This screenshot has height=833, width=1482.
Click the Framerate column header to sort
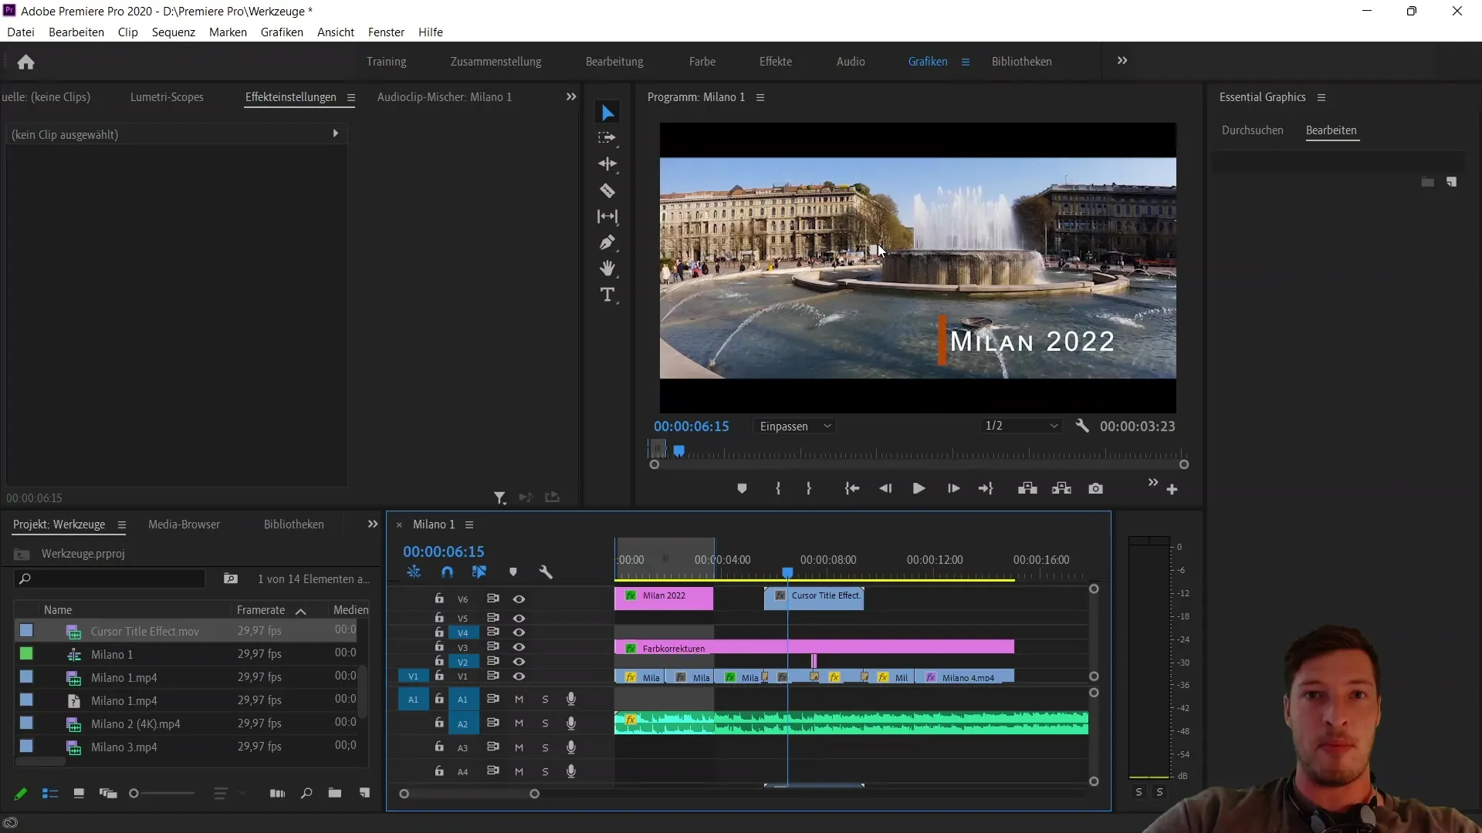(259, 609)
